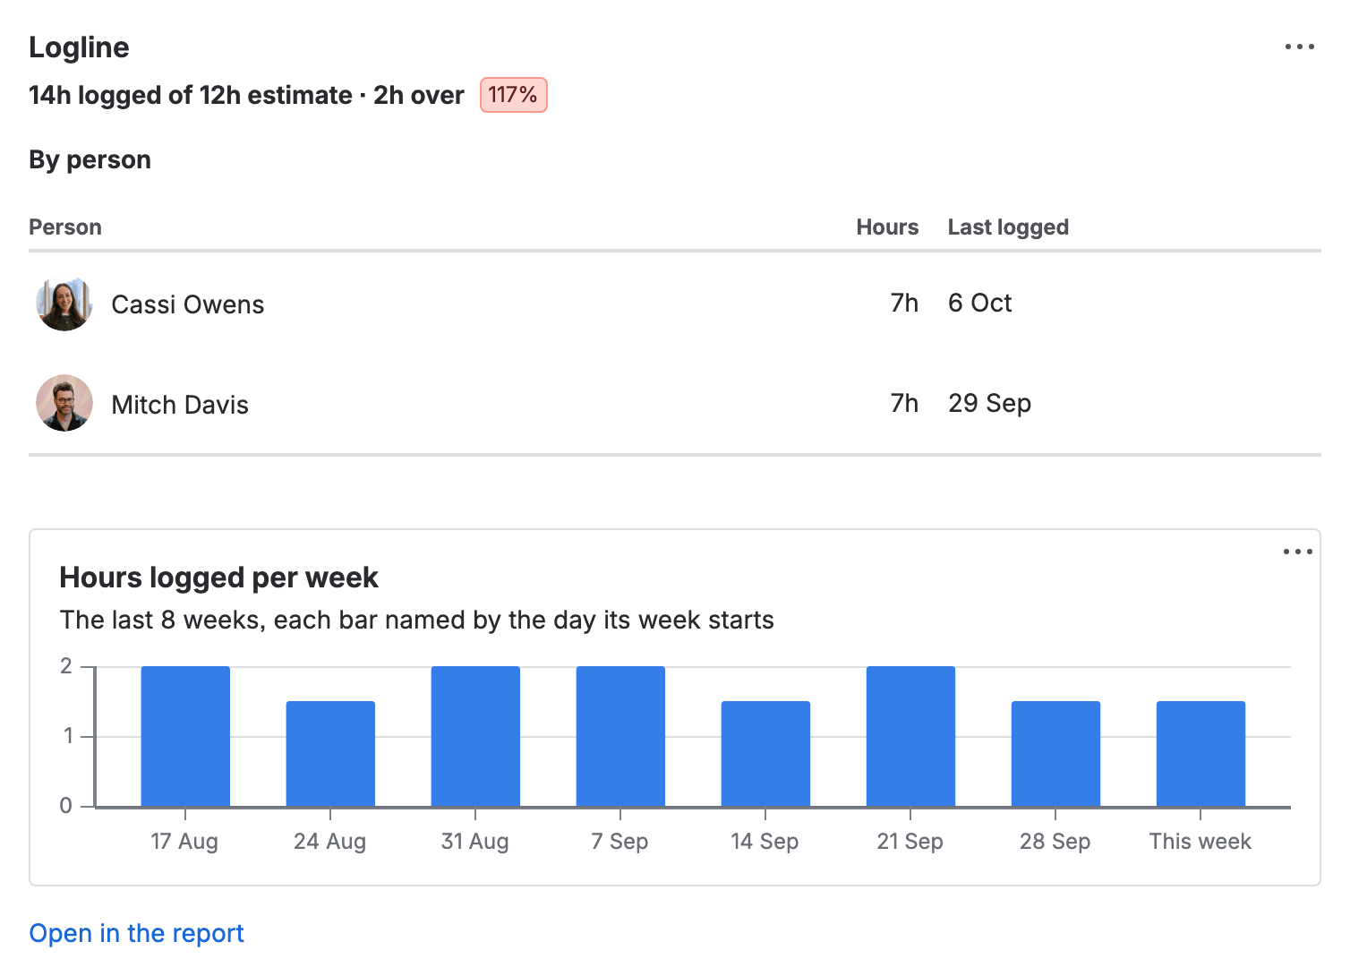The height and width of the screenshot is (976, 1350).
Task: Select the 17 Aug bar in the chart
Action: 185,736
